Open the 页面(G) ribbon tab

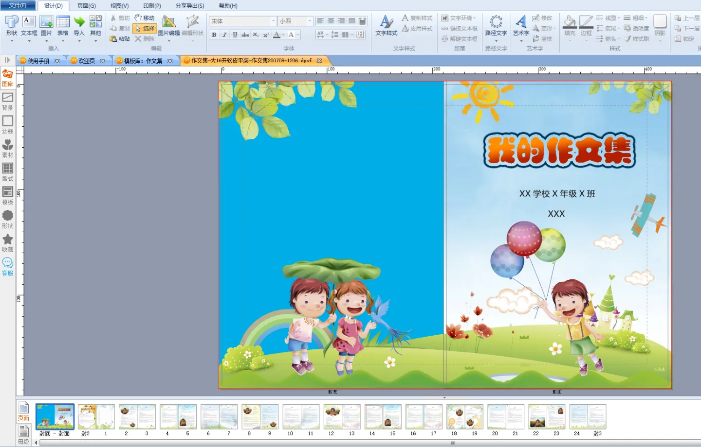tap(86, 6)
